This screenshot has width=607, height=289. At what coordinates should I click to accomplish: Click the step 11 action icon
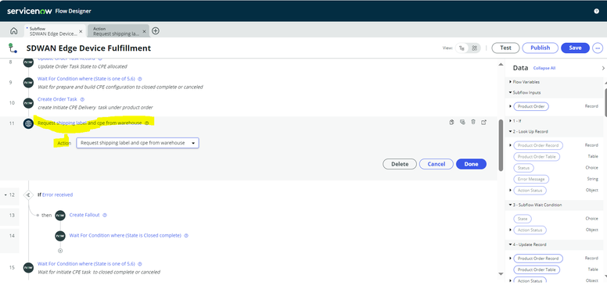[28, 123]
